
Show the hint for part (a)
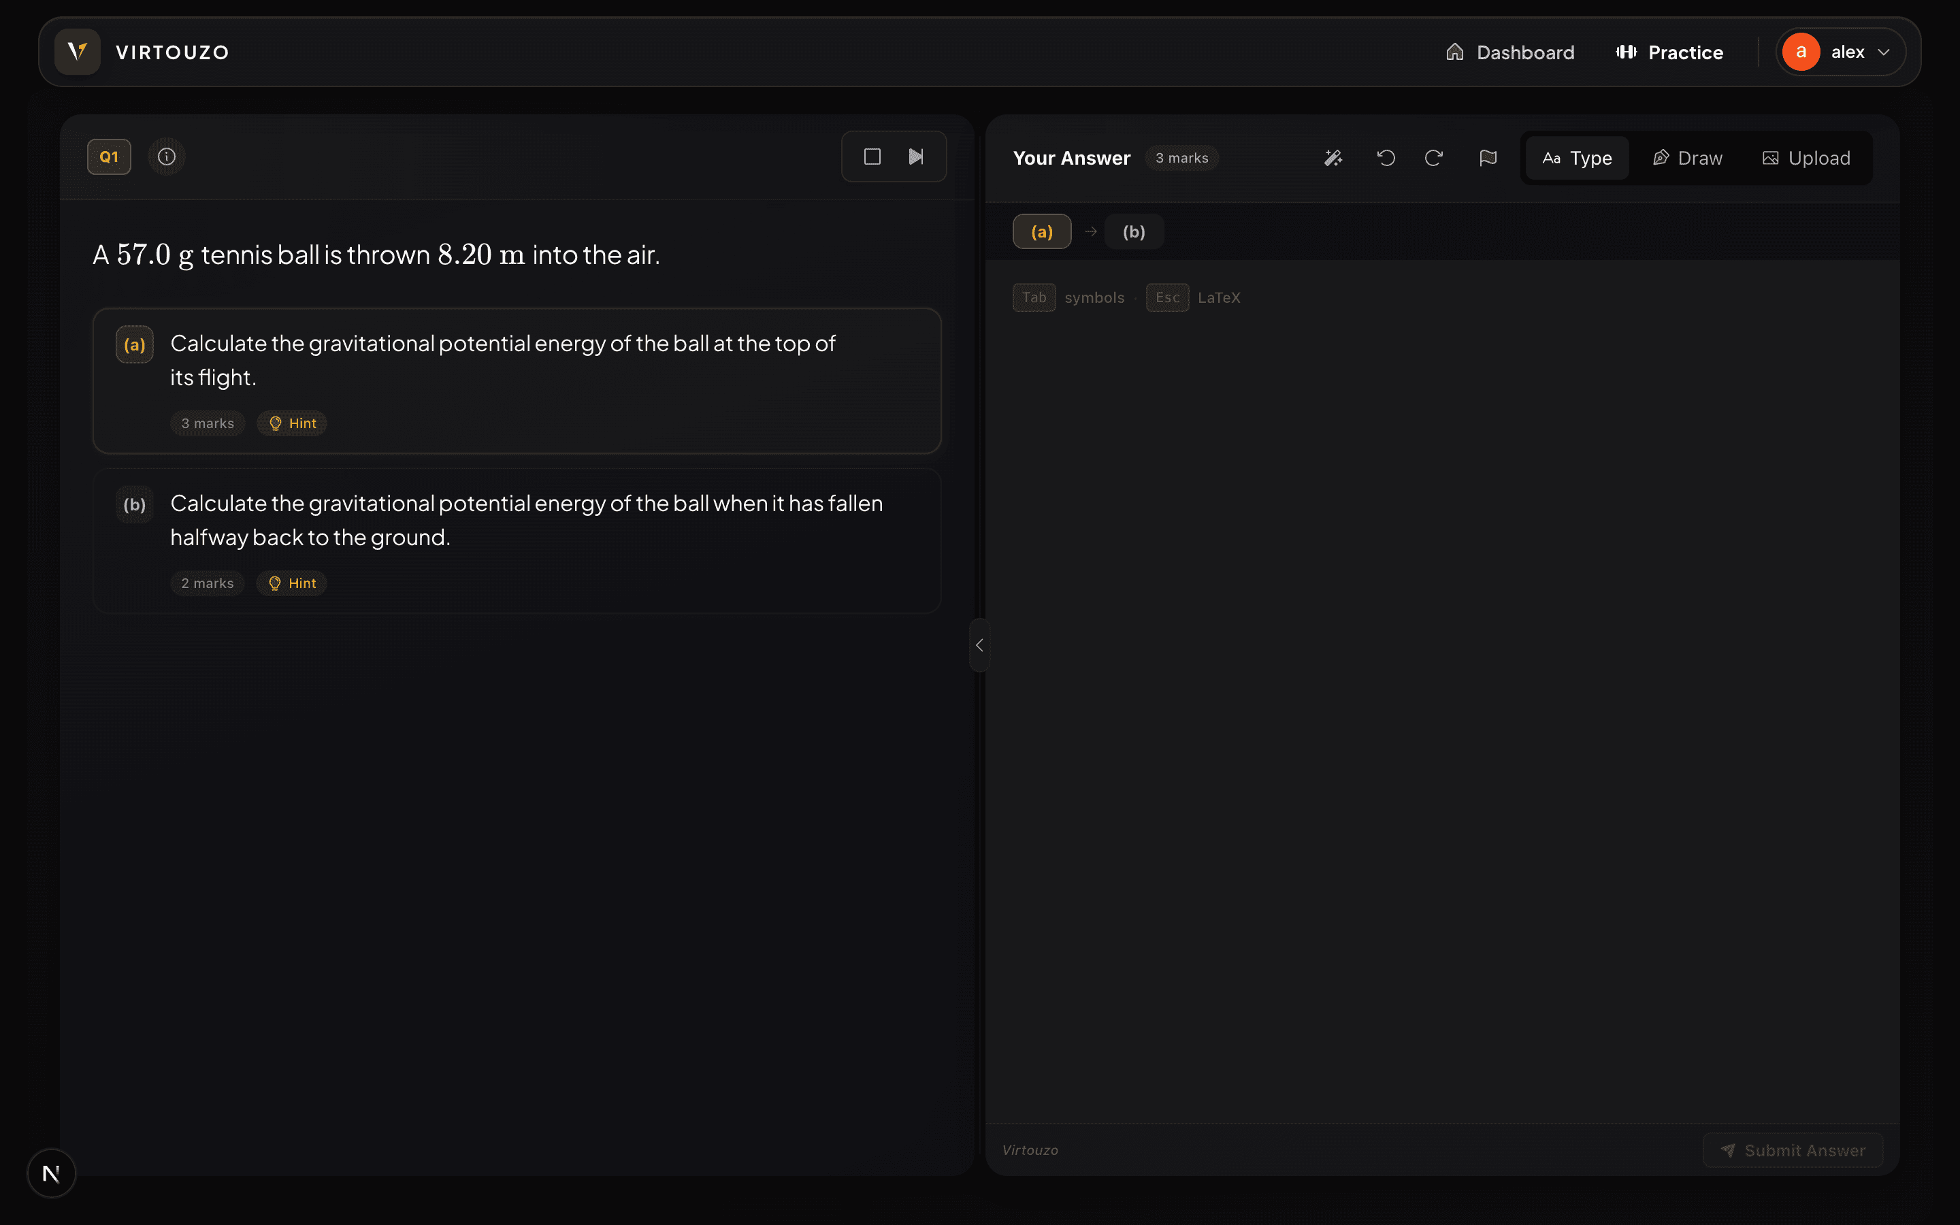tap(291, 423)
